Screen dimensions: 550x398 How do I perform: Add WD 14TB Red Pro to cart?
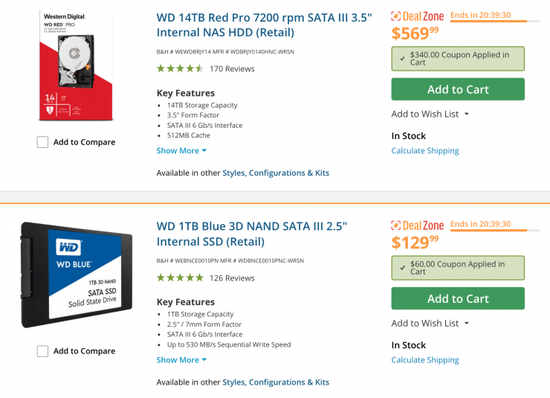pyautogui.click(x=458, y=89)
